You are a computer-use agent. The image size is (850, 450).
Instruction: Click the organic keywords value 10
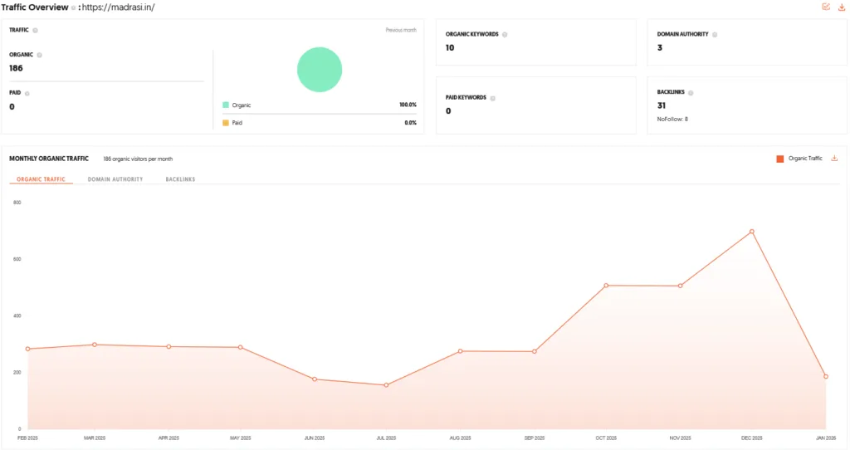pos(450,47)
